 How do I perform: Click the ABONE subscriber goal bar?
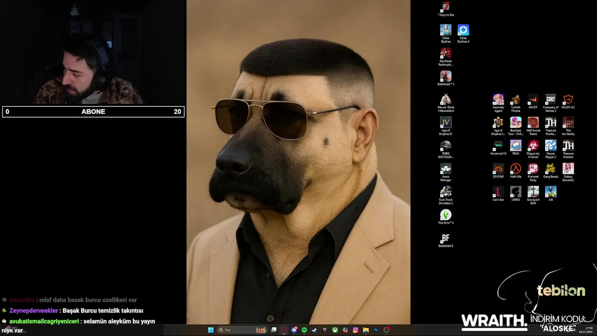tap(93, 112)
